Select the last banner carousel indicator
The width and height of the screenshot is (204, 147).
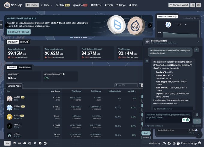coord(86,38)
